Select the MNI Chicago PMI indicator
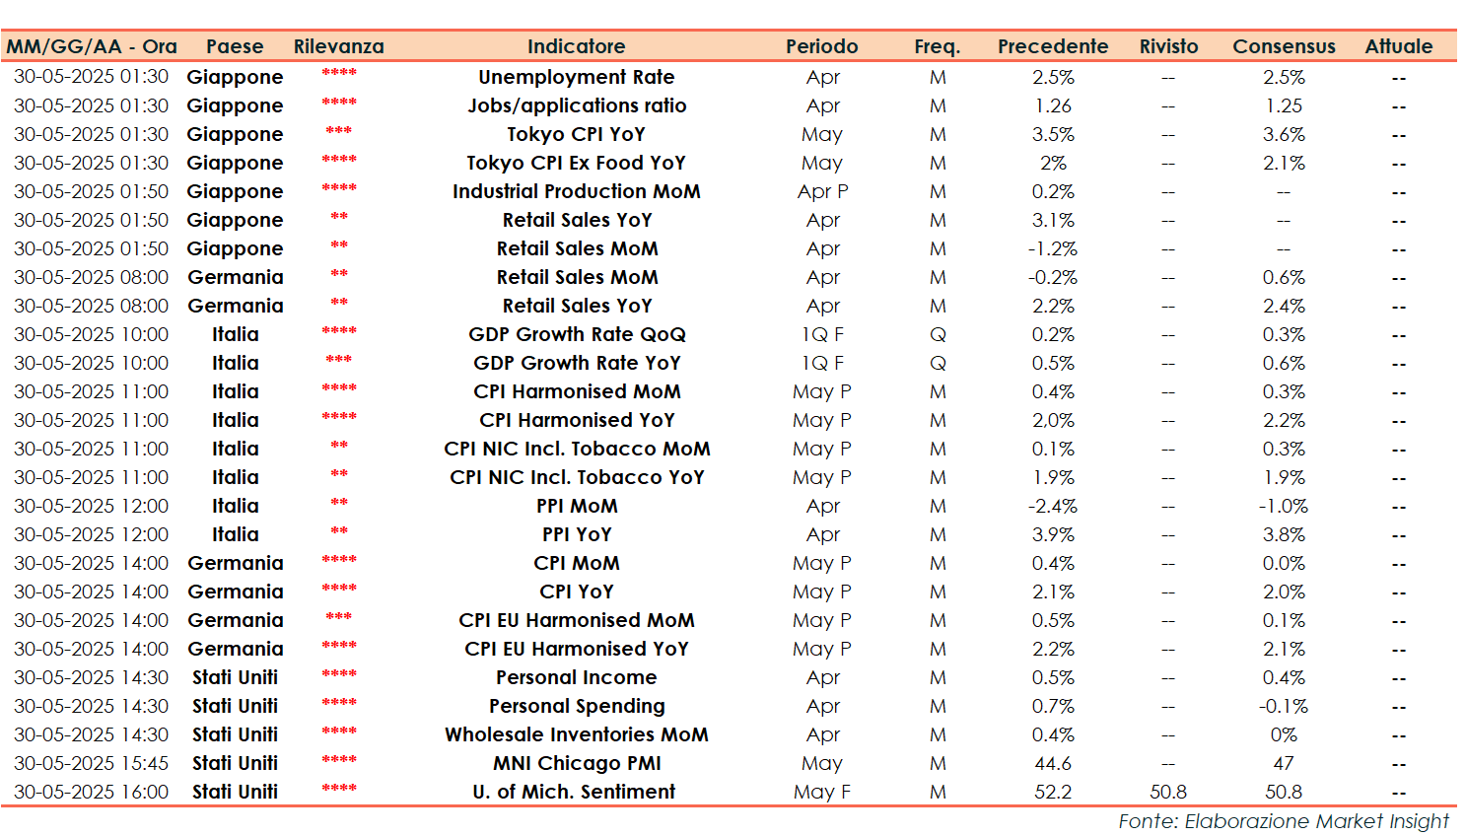1465x836 pixels. tap(576, 763)
